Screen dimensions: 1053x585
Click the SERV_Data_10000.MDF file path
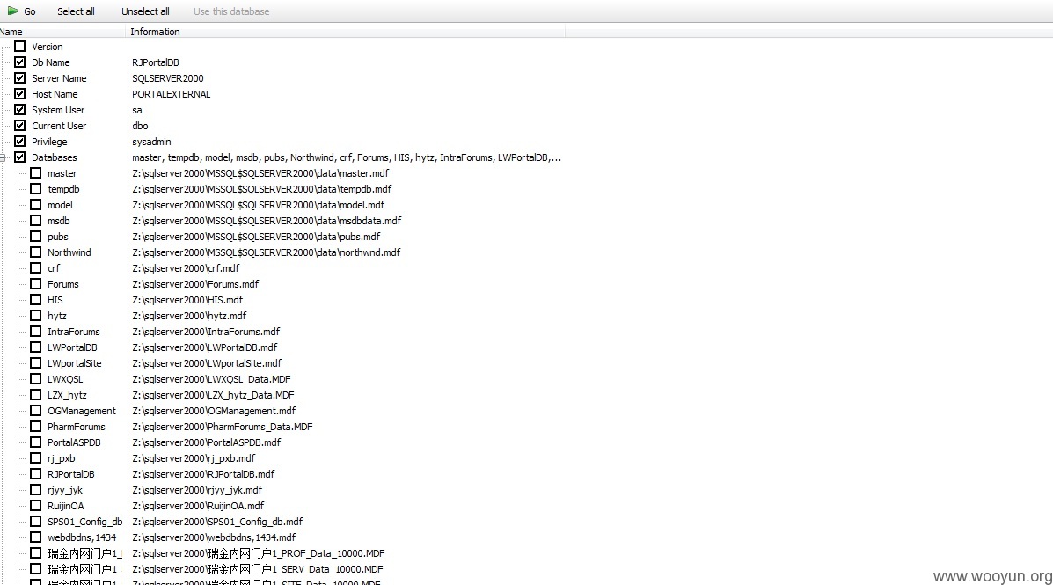(257, 569)
